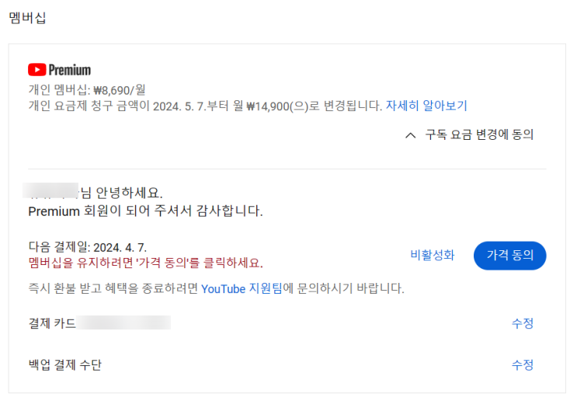This screenshot has height=401, width=577.
Task: Edit backup payment via 수정 beside 백업 결제 수단
Action: coord(522,364)
